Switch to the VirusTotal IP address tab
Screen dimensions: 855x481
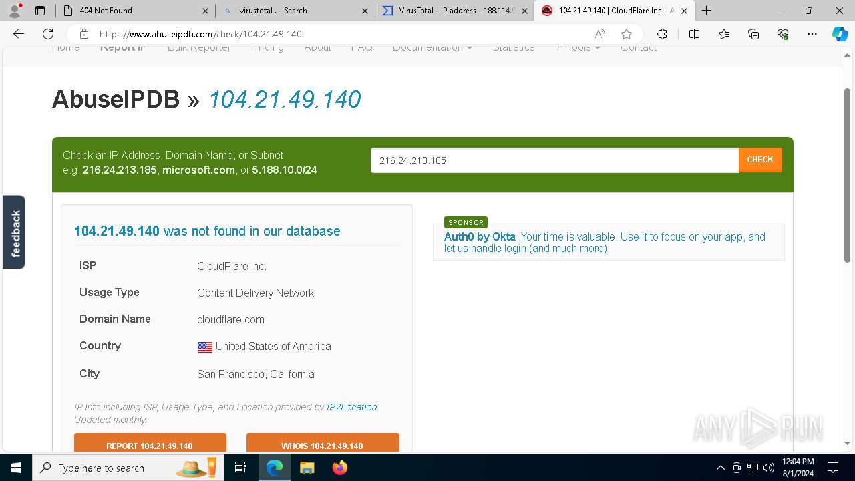coord(455,11)
